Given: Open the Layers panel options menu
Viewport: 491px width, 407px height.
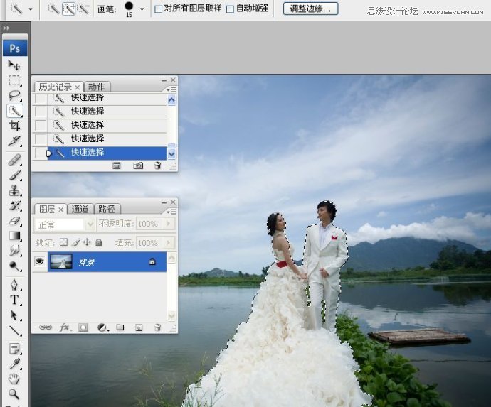Looking at the screenshot, I should click(x=171, y=212).
